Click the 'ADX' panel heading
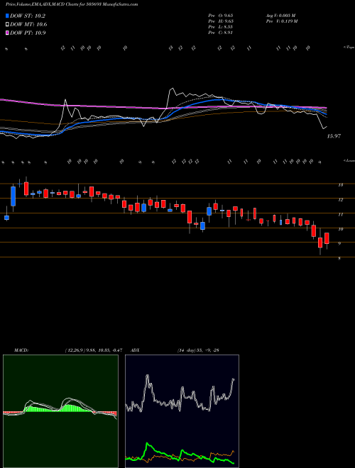355x468 pixels. 136,350
